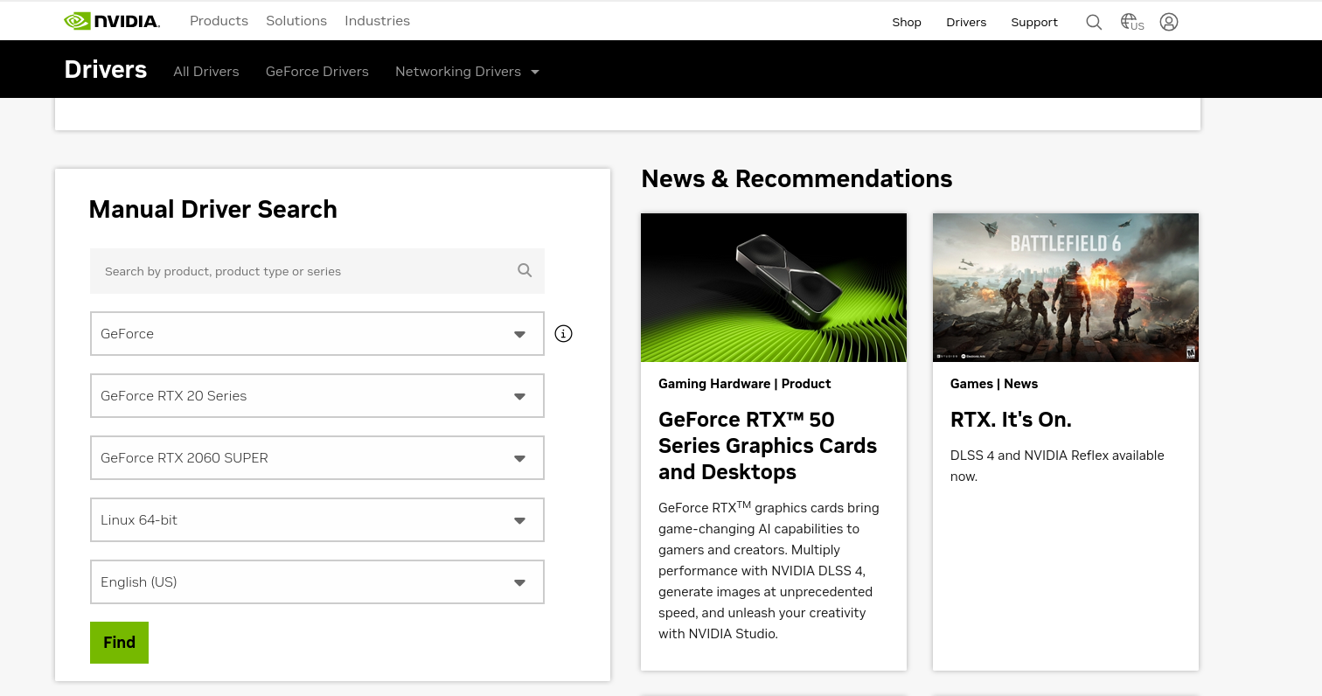The image size is (1322, 696).
Task: Expand the Networking Drivers menu arrow
Action: 535,72
